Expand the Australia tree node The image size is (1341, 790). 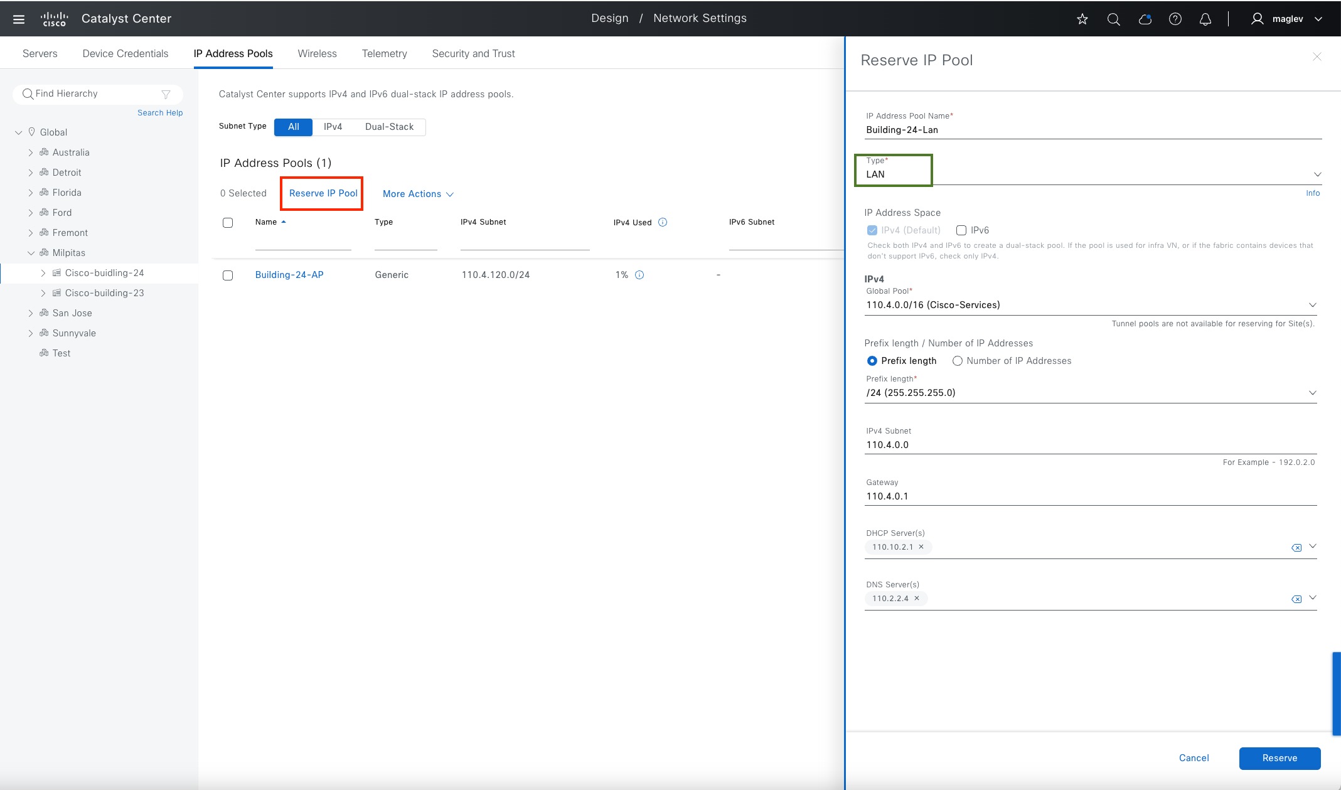(31, 152)
